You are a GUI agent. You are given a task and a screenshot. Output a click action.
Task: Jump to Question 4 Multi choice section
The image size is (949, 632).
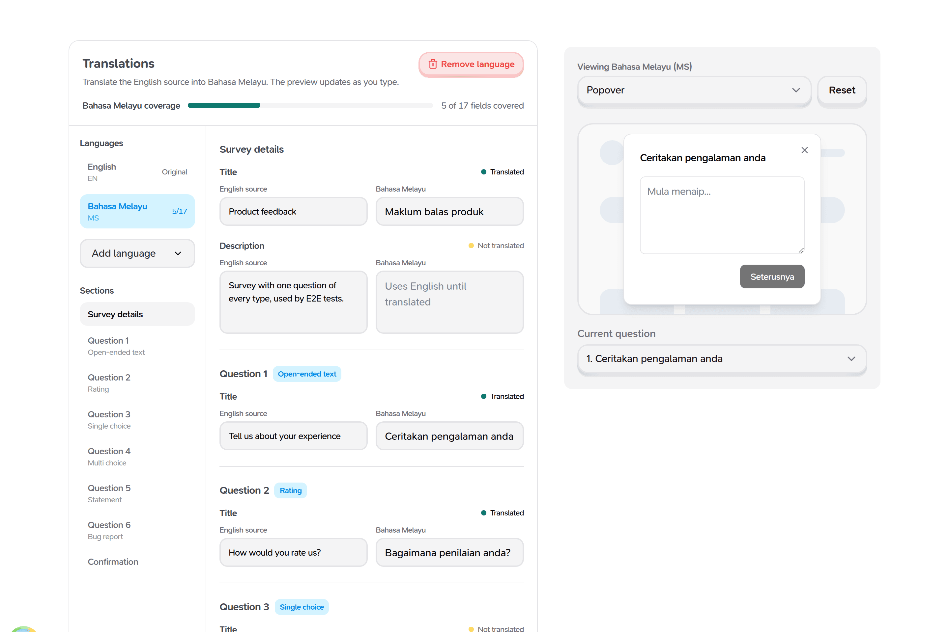pos(137,457)
